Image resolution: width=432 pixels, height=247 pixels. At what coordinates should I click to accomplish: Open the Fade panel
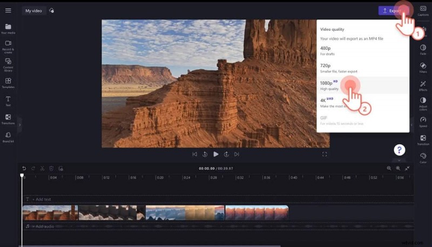tap(423, 50)
